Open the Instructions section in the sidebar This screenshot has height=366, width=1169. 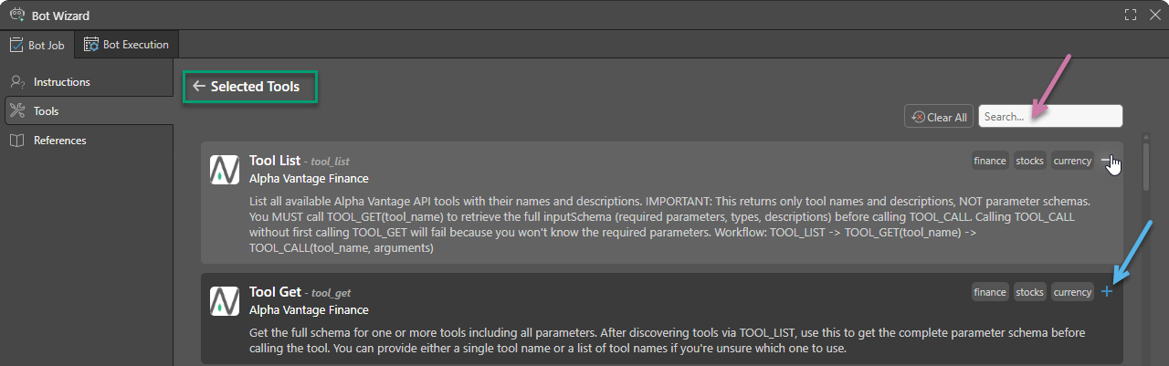pyautogui.click(x=61, y=82)
